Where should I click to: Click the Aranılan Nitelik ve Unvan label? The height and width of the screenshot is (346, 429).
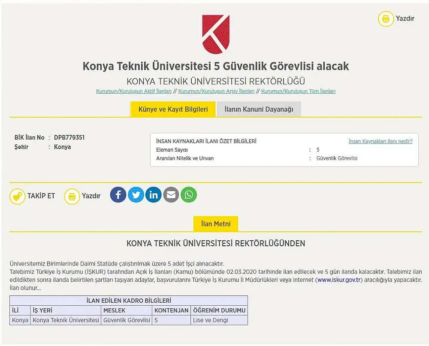point(185,158)
